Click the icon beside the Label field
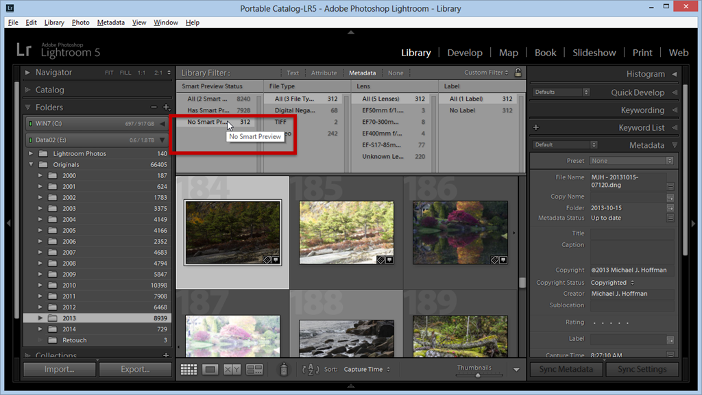The height and width of the screenshot is (395, 702). point(670,340)
